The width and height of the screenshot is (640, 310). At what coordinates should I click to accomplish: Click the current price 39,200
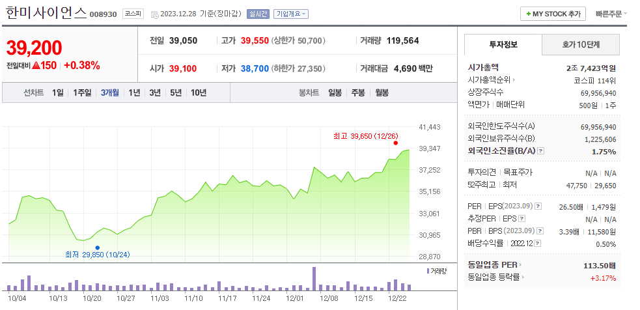pos(34,48)
